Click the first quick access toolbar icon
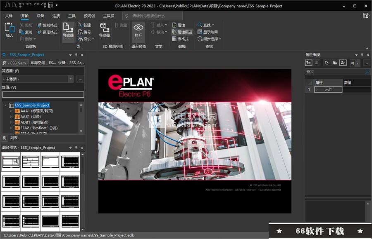 click(x=7, y=5)
